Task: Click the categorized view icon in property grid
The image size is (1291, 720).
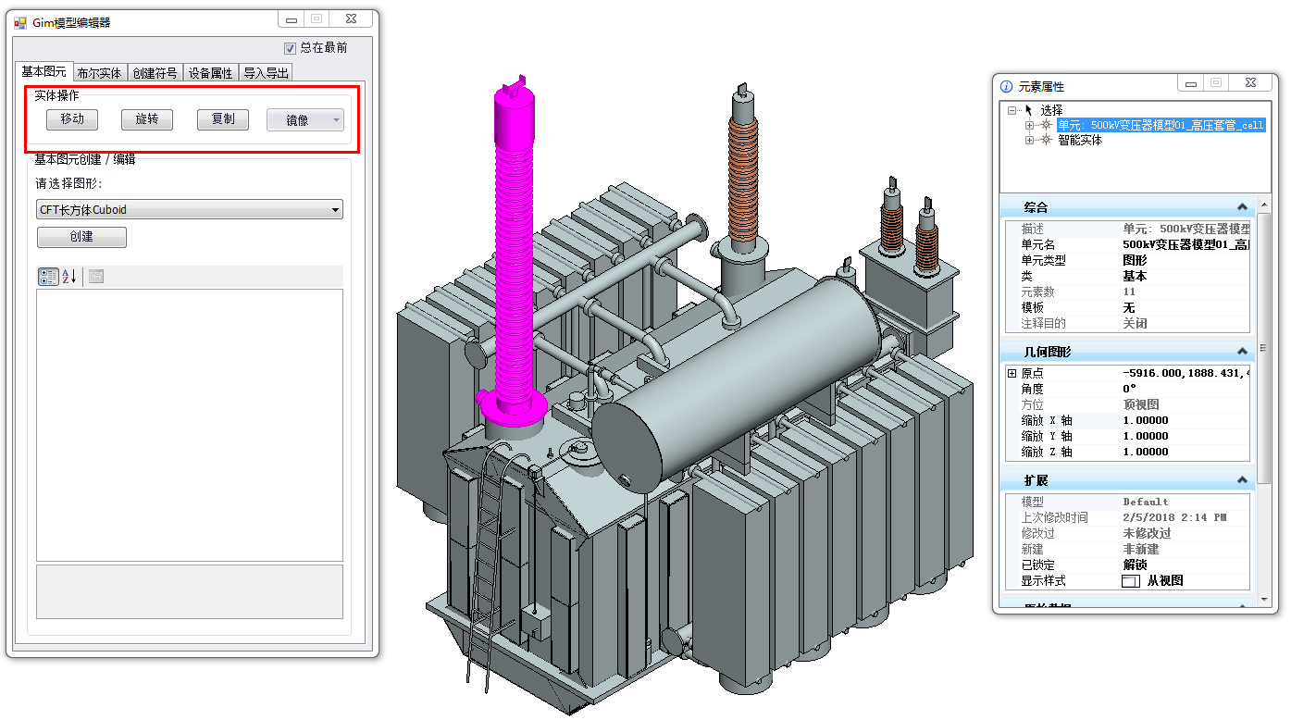Action: click(48, 277)
